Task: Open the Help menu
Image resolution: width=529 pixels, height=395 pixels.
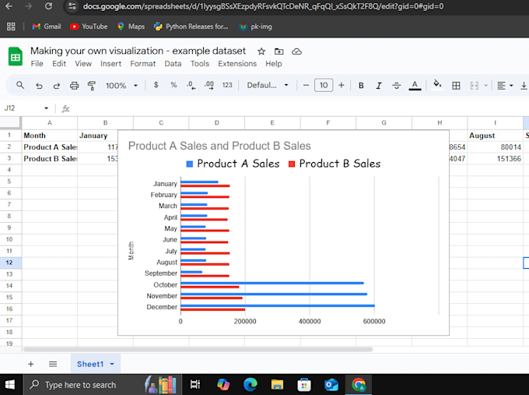Action: [x=273, y=64]
